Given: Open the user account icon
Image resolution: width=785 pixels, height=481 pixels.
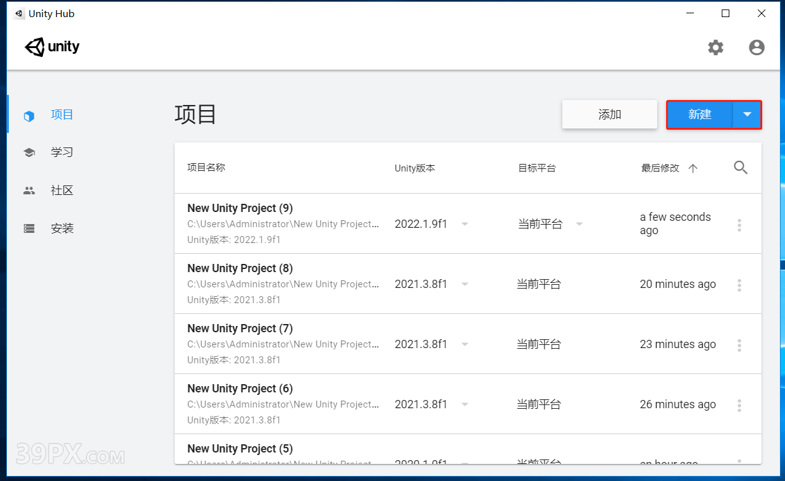Looking at the screenshot, I should (757, 47).
